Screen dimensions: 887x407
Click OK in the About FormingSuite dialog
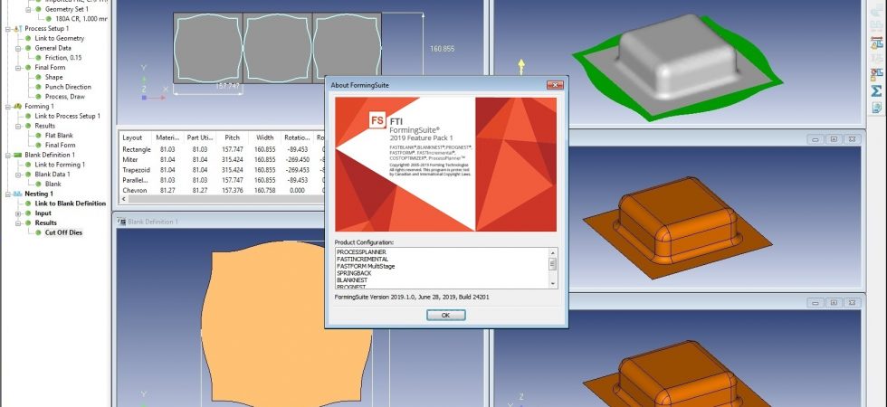(445, 315)
